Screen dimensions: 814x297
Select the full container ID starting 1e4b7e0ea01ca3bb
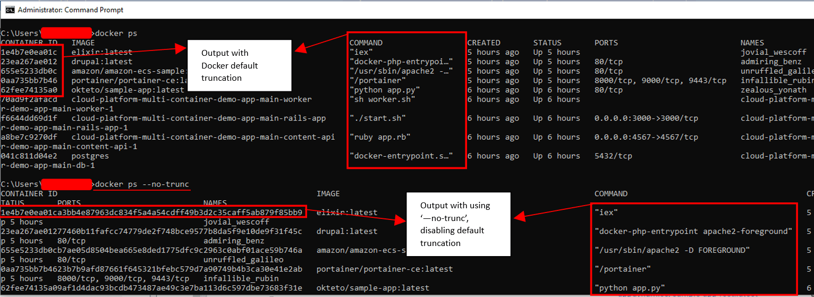tap(152, 213)
